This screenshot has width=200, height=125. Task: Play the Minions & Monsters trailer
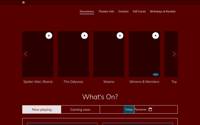coord(156,36)
